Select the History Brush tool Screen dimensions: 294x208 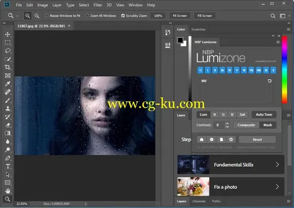(x=7, y=117)
